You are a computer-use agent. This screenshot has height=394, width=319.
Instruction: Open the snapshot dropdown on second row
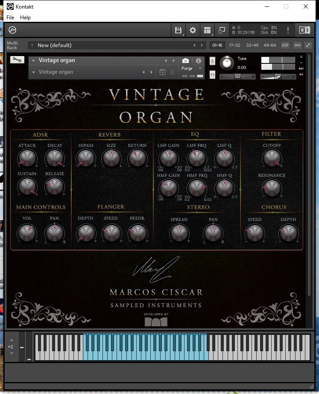point(33,72)
